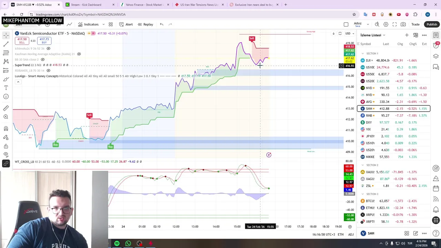Viewport: 441px width, 248px height.
Task: Click the 417.50 SELL button
Action: tap(22, 41)
